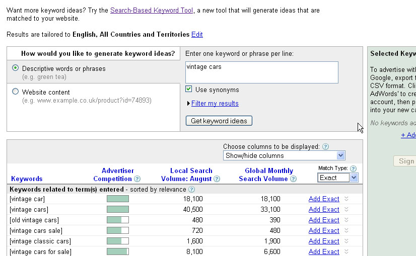416x256 pixels.
Task: Open the Search-Based Keyword Tool link
Action: [x=151, y=10]
